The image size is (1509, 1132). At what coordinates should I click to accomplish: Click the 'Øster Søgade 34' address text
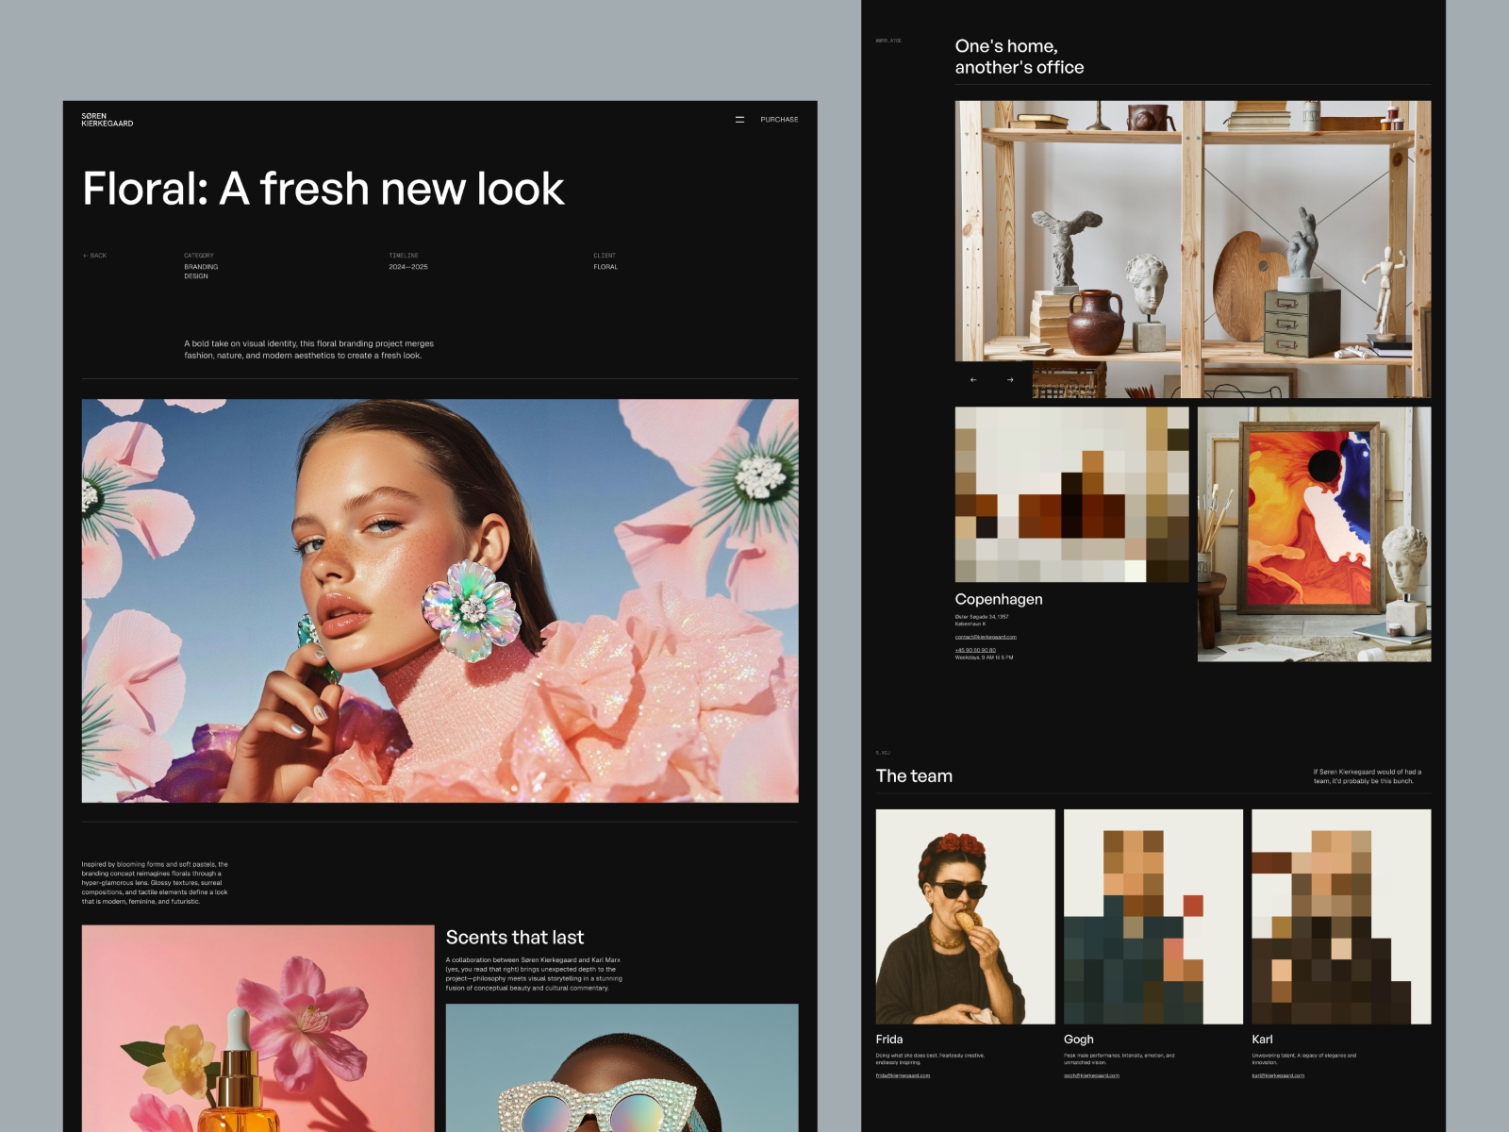(x=982, y=620)
